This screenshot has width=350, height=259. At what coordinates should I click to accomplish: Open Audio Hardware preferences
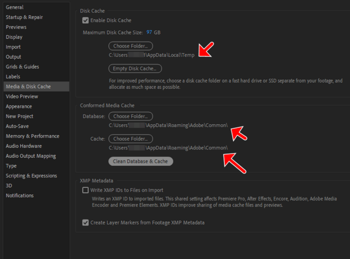[x=24, y=146]
